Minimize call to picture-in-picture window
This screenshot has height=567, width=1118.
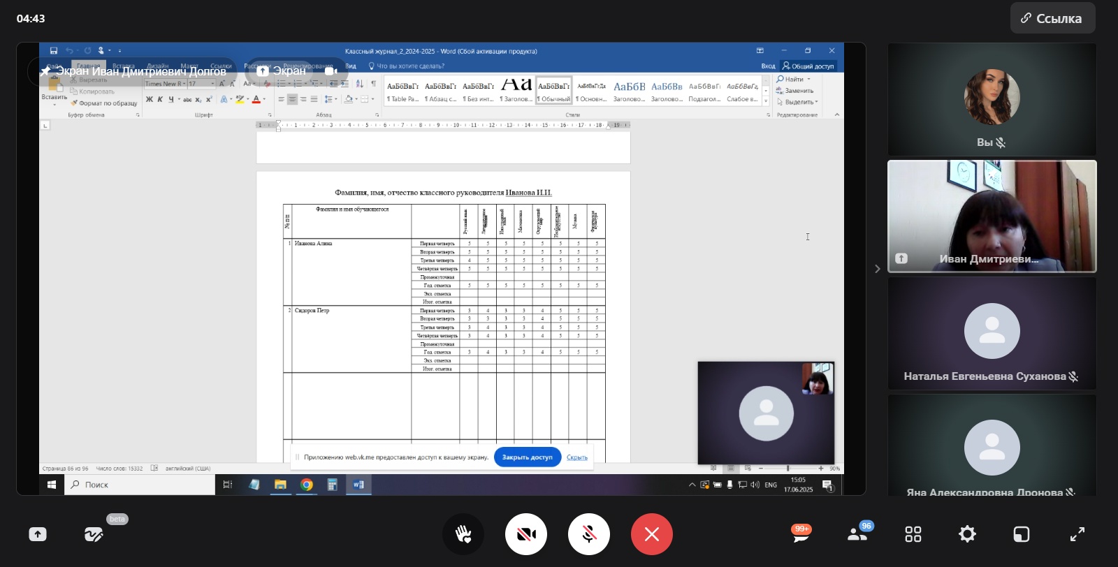1022,534
